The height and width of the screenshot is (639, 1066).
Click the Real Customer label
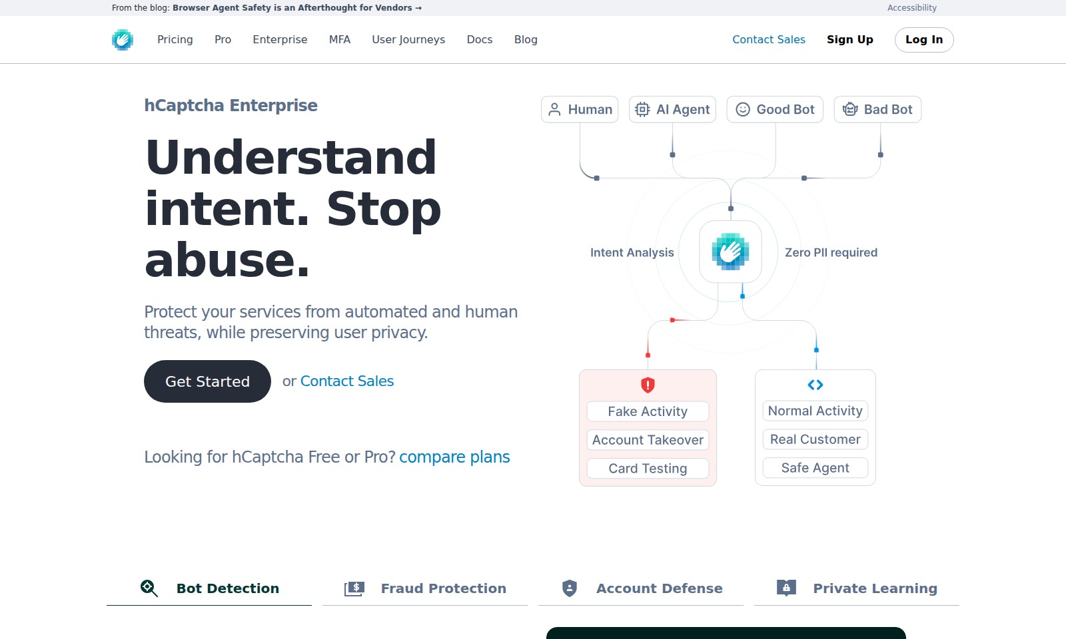tap(815, 439)
